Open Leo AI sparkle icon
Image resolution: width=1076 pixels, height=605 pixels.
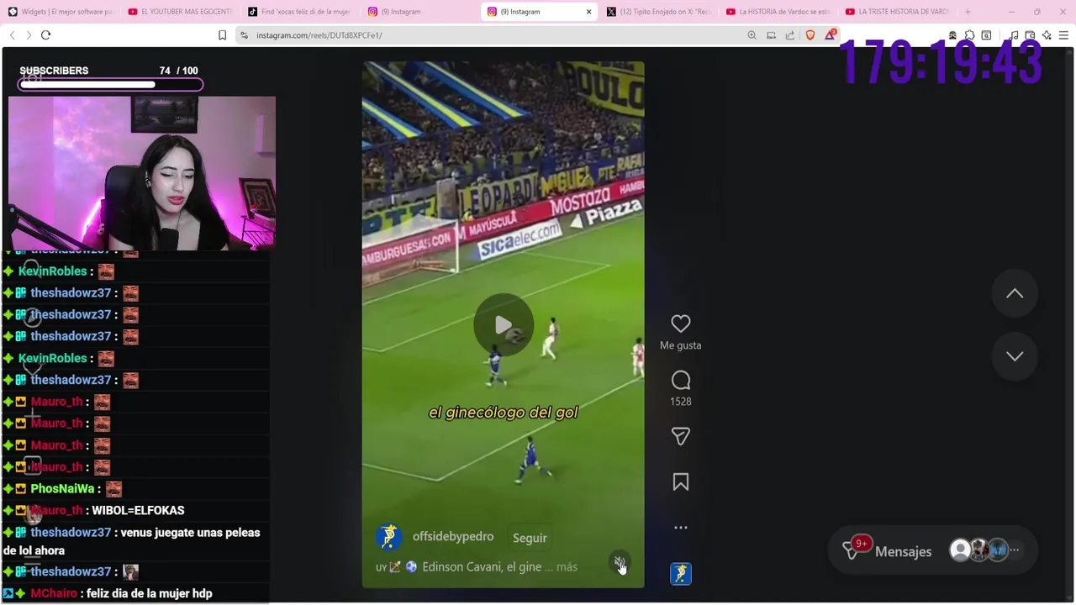(x=1047, y=35)
